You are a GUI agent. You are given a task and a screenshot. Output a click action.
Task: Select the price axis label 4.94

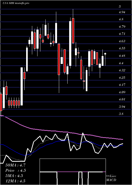pyautogui.click(x=122, y=12)
